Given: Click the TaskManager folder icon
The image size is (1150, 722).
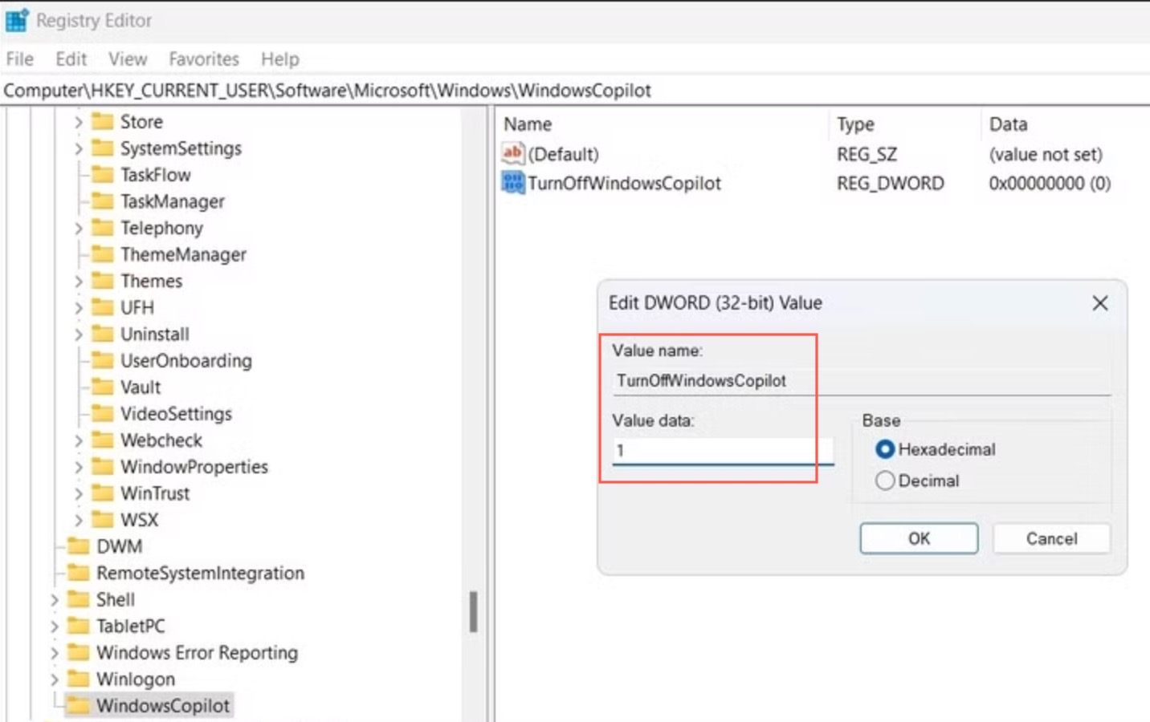Looking at the screenshot, I should click(103, 201).
